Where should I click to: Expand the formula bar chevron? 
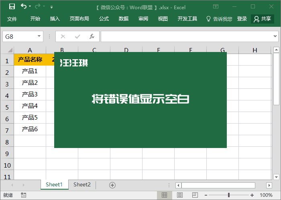click(275, 36)
